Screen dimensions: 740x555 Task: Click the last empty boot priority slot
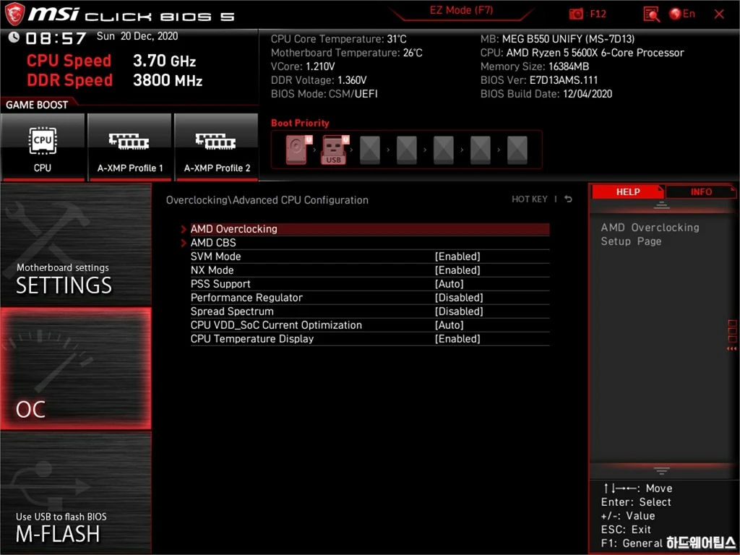click(x=517, y=150)
